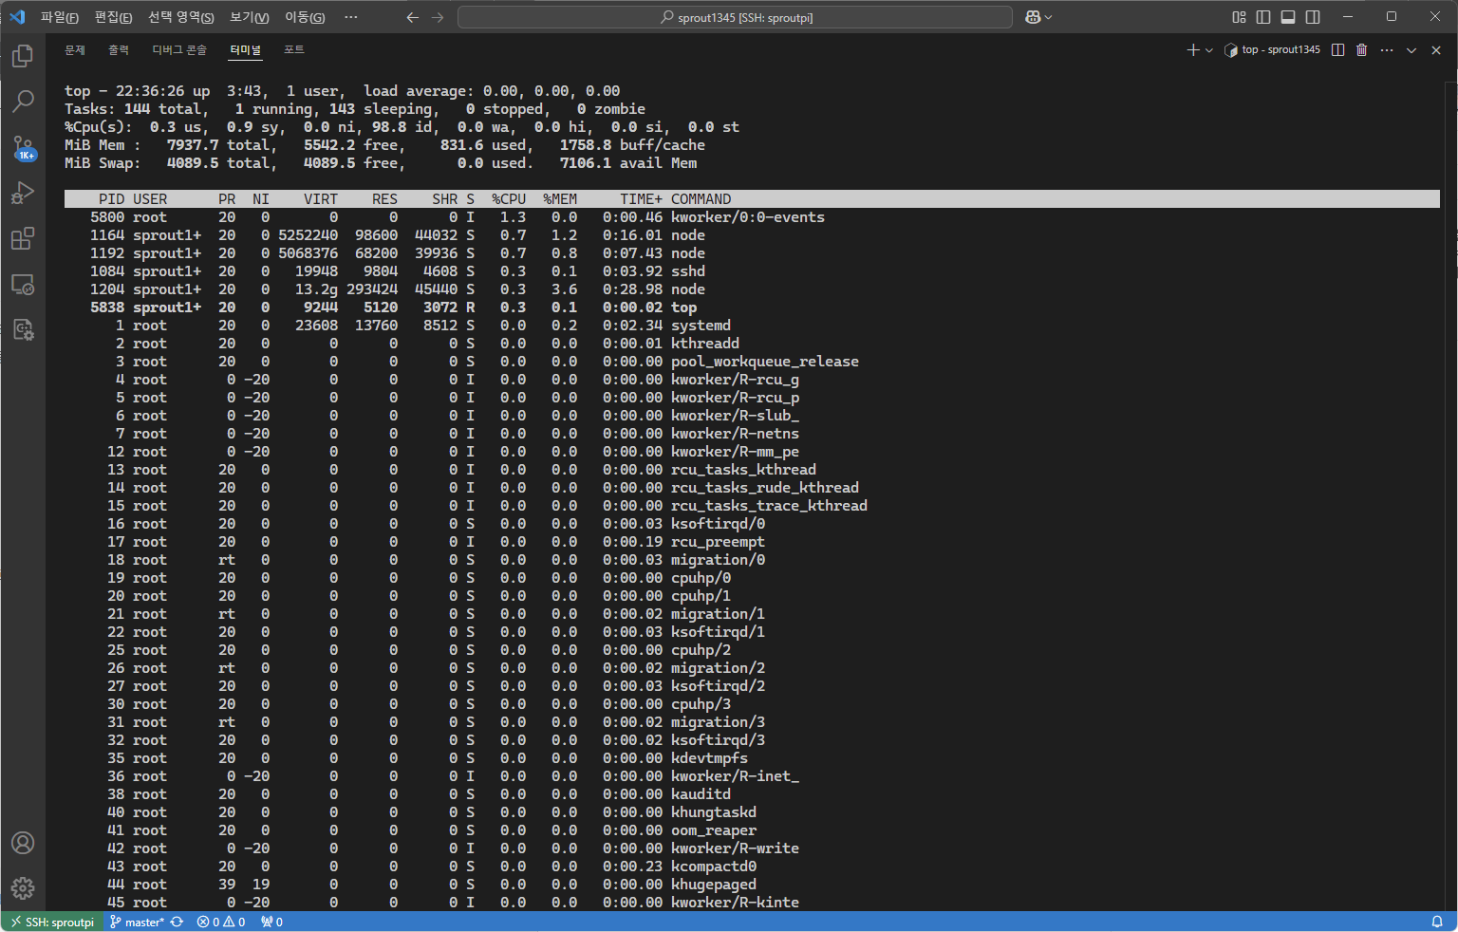The height and width of the screenshot is (932, 1458).
Task: Switch to the 문제 panel tab
Action: (75, 50)
